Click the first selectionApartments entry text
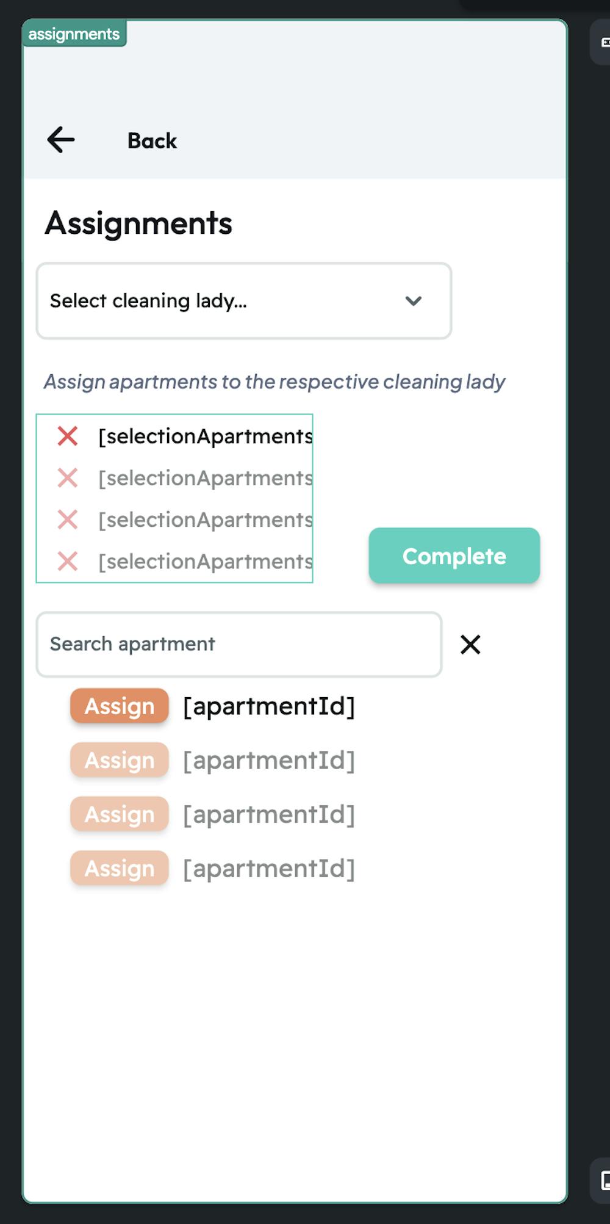 pos(206,436)
